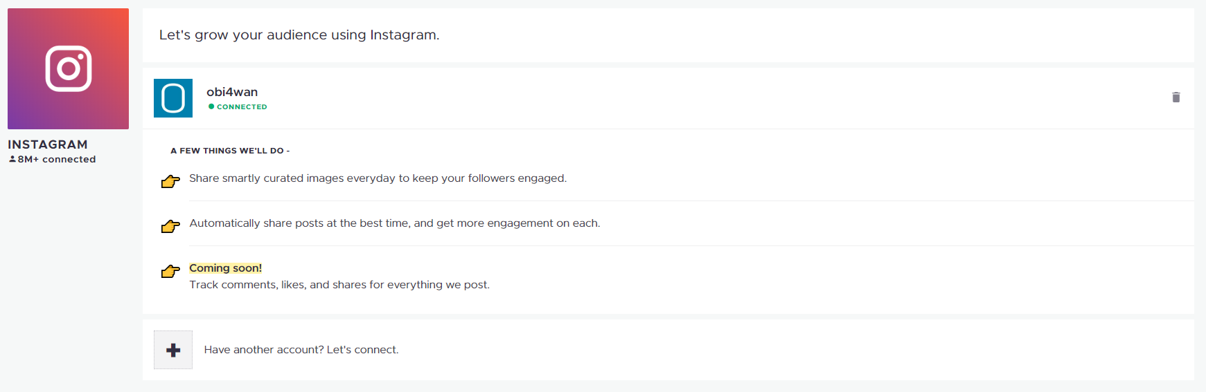1206x392 pixels.
Task: Delete the obi4wan account with trash icon
Action: [1176, 97]
